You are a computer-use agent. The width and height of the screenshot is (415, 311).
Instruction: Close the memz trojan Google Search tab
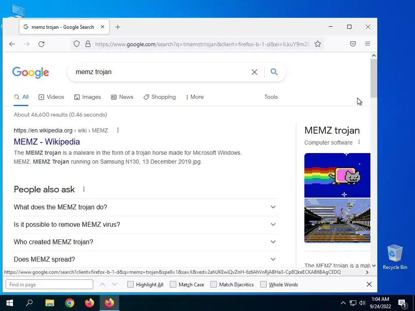tap(103, 27)
